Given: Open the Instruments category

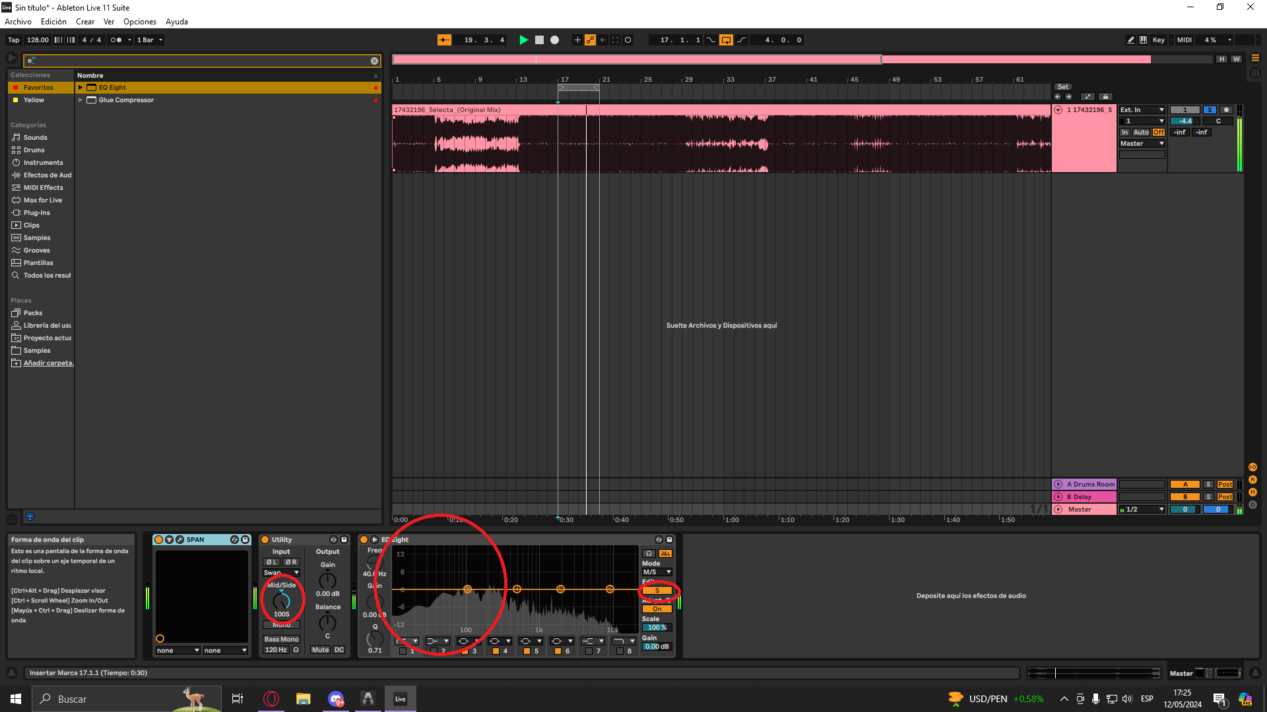Looking at the screenshot, I should tap(43, 163).
